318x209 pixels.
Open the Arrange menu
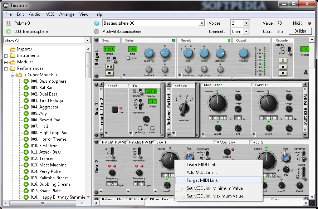click(x=67, y=14)
